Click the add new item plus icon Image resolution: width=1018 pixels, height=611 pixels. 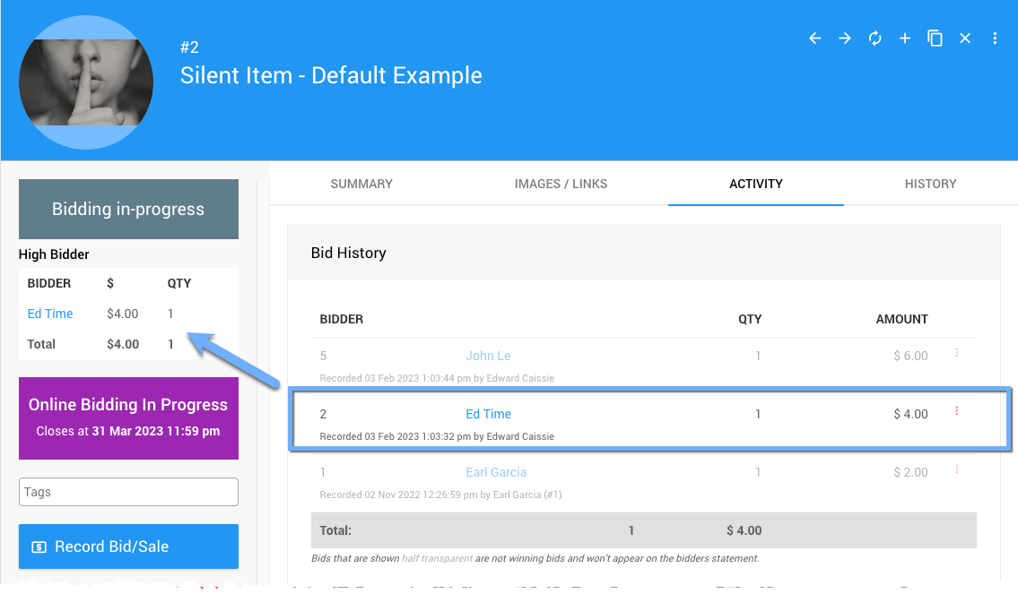(x=905, y=39)
